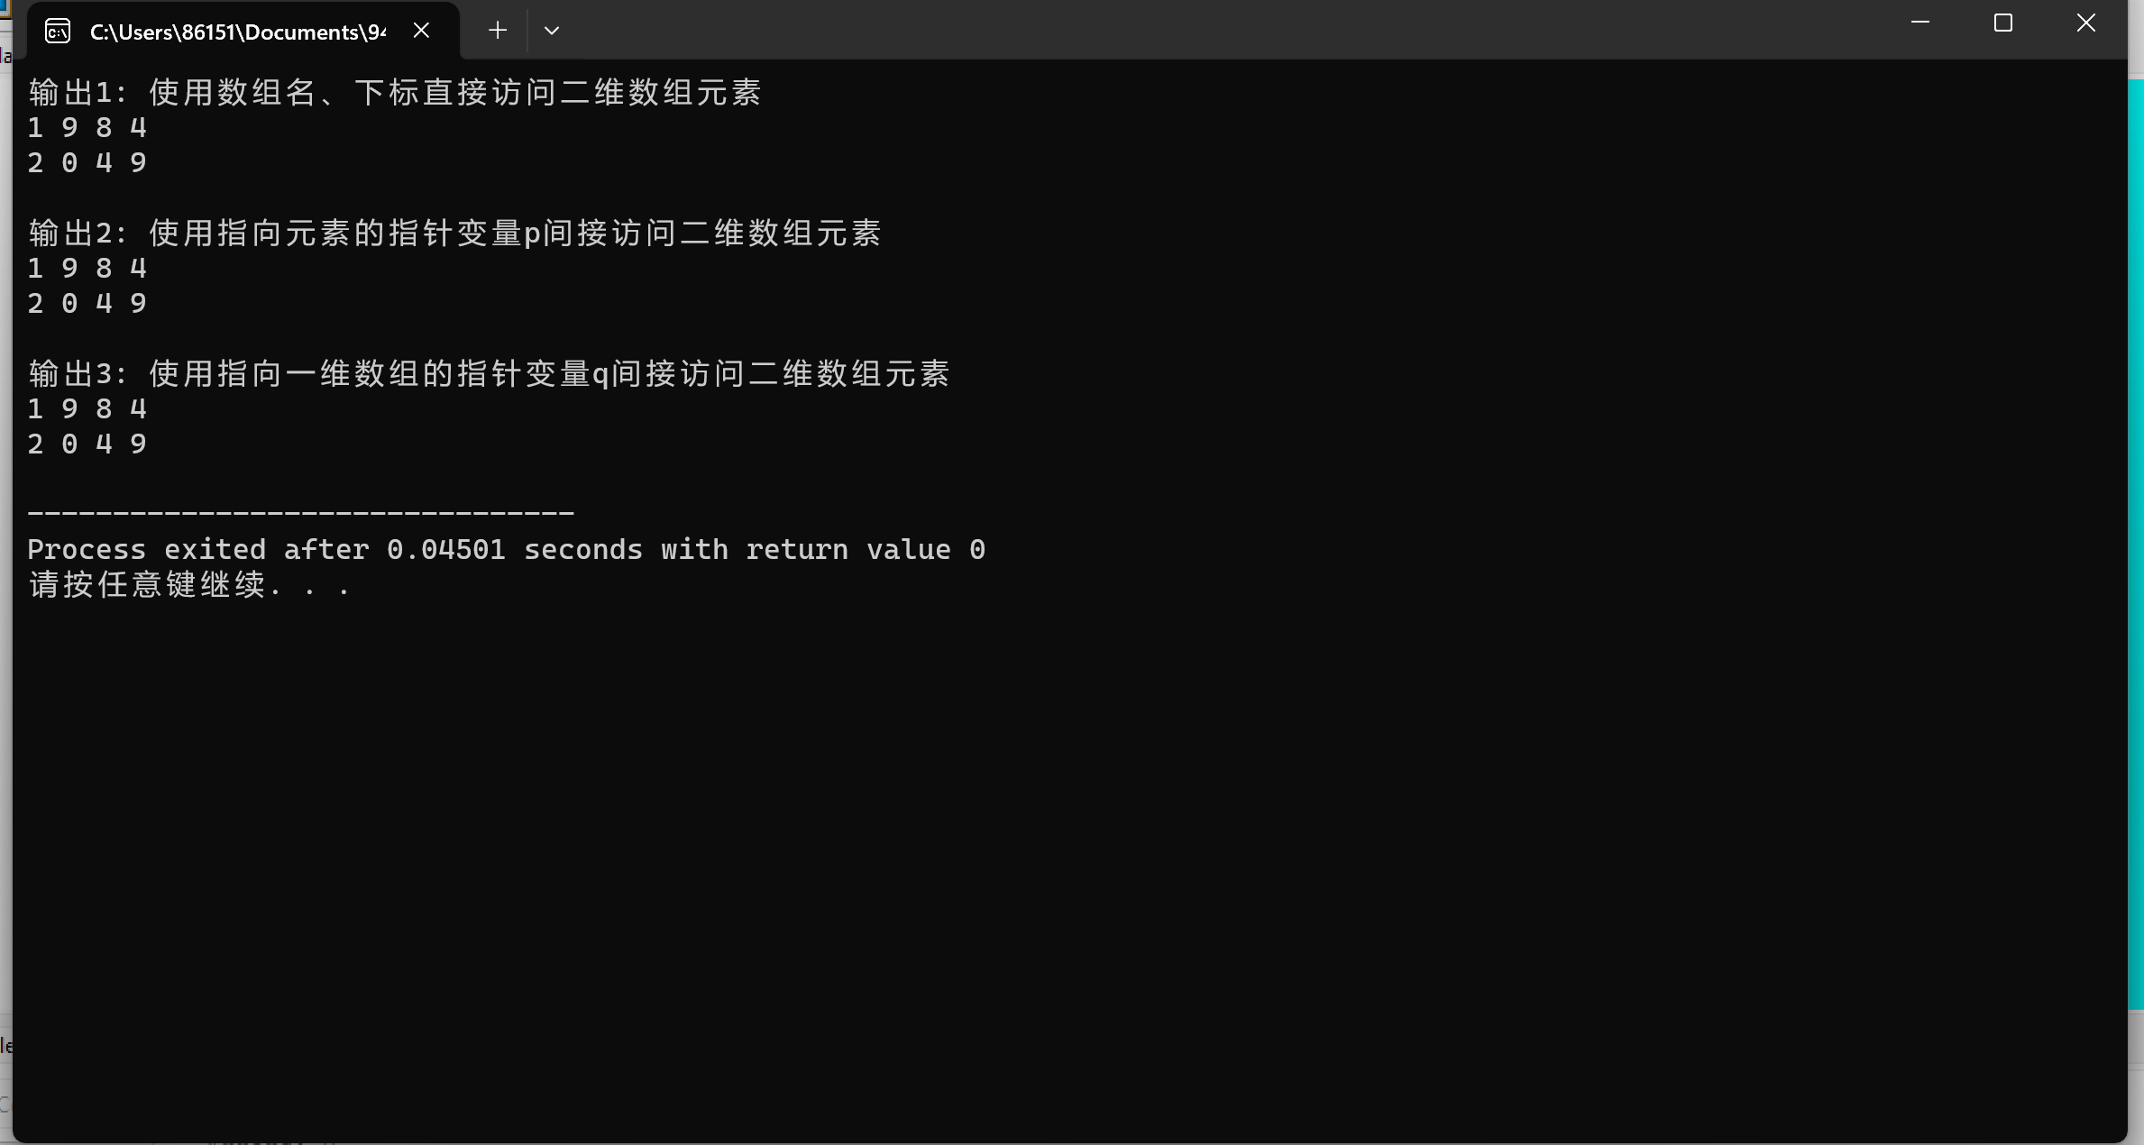Click the 输出1 heading line

pos(395,92)
